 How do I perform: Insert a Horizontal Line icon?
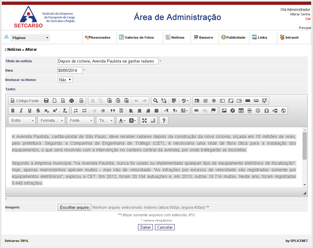[x=250, y=111]
